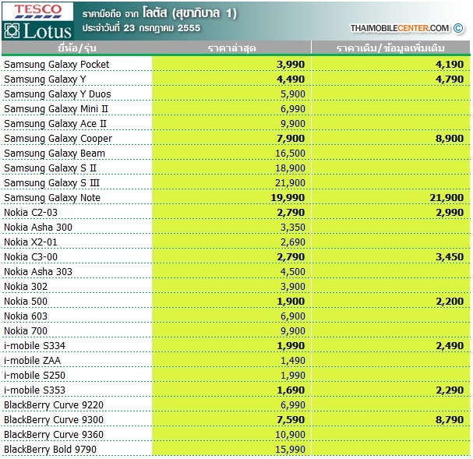Image resolution: width=473 pixels, height=459 pixels.
Task: Click i-mobile S334 old price 2,490
Action: (x=450, y=345)
